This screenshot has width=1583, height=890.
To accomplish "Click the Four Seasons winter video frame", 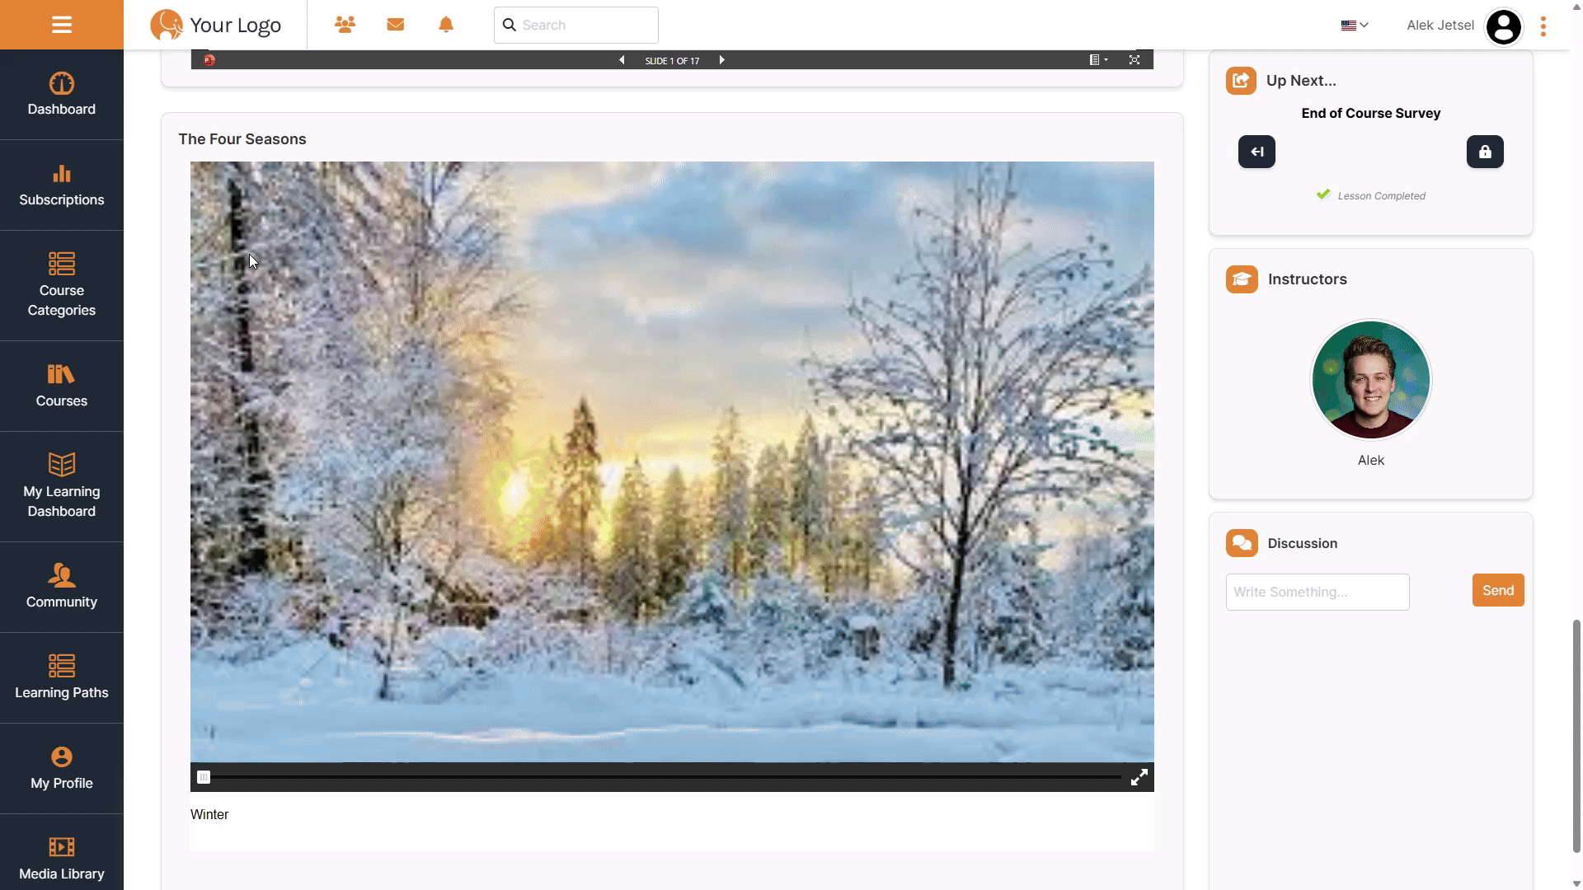I will (672, 461).
